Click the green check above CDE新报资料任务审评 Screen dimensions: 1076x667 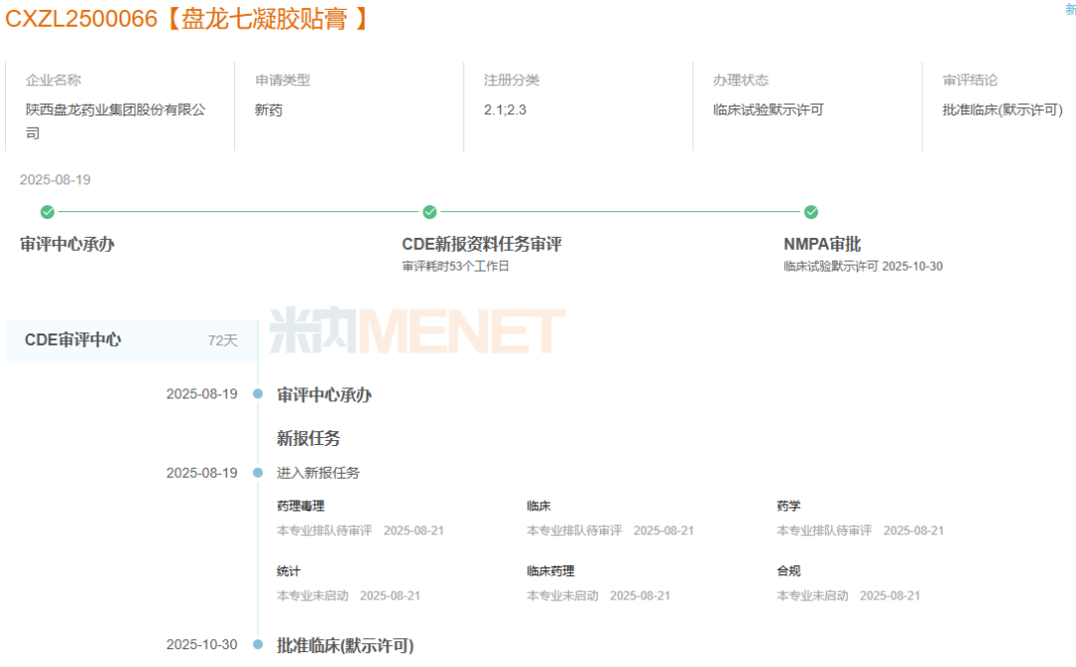tap(429, 212)
